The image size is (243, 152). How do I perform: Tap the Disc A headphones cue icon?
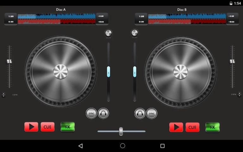(x=103, y=113)
